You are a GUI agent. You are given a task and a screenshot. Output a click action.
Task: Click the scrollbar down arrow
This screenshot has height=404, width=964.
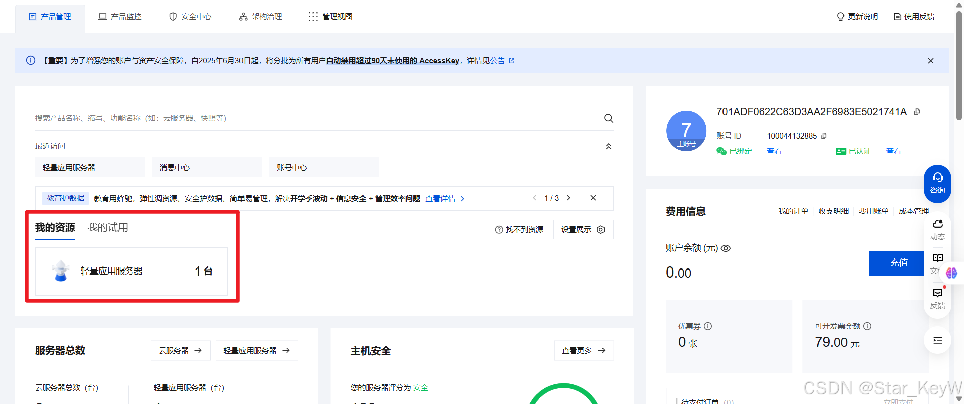coord(959,399)
